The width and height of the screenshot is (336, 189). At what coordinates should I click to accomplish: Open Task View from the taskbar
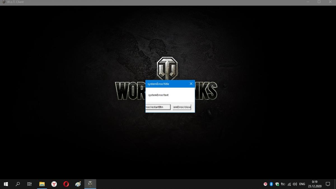[29, 184]
